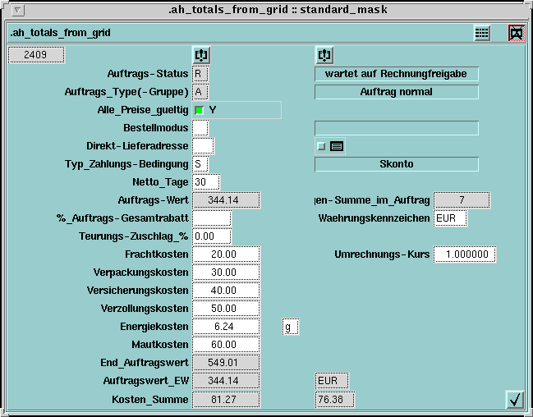Select the Umrechnungs-Kurs 1.000000 field
Screen dimensions: 533x417
[465, 254]
